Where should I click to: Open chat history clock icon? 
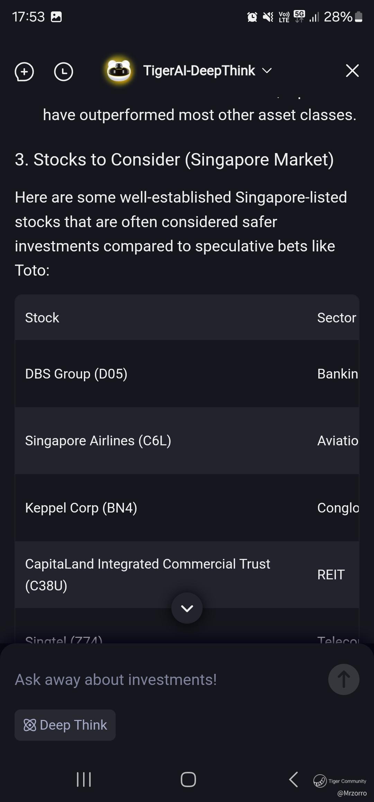pos(64,72)
